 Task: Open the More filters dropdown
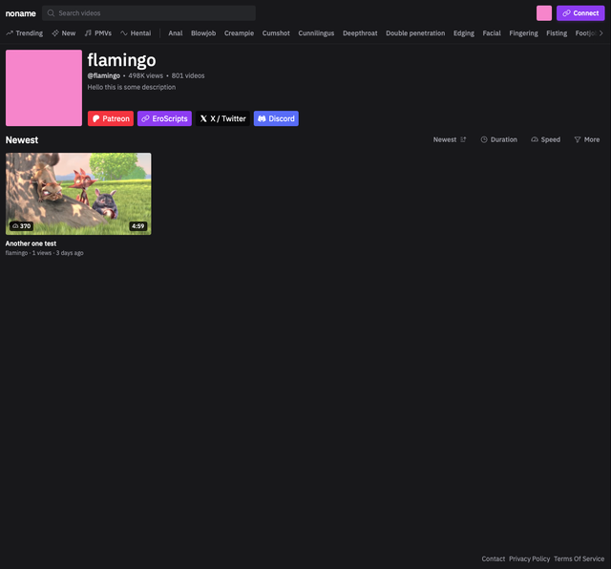click(x=587, y=139)
